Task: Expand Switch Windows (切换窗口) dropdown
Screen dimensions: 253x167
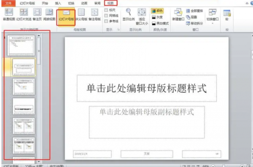Action: 213,16
